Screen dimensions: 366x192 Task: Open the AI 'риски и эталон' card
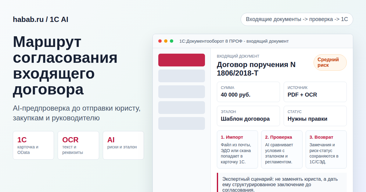(x=123, y=145)
